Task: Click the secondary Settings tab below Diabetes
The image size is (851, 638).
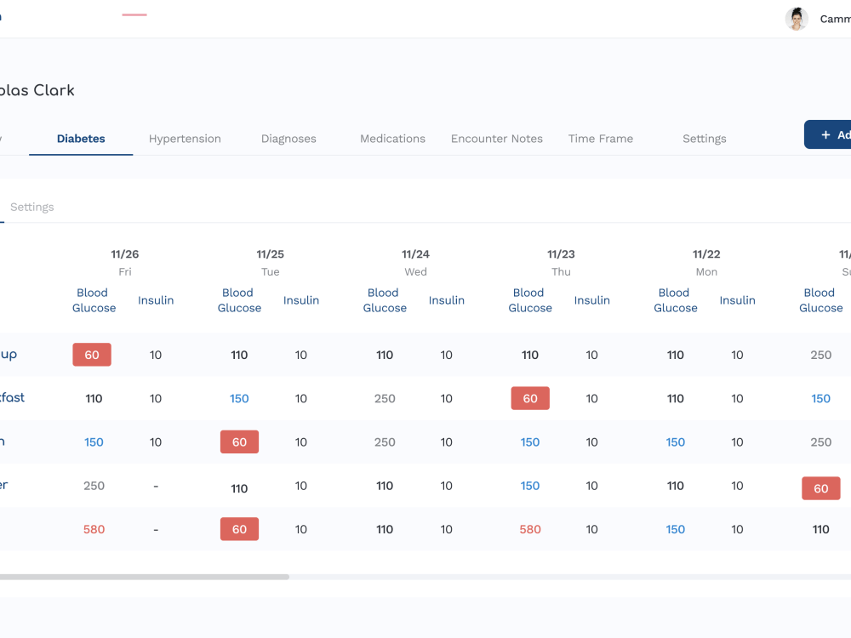Action: 31,207
